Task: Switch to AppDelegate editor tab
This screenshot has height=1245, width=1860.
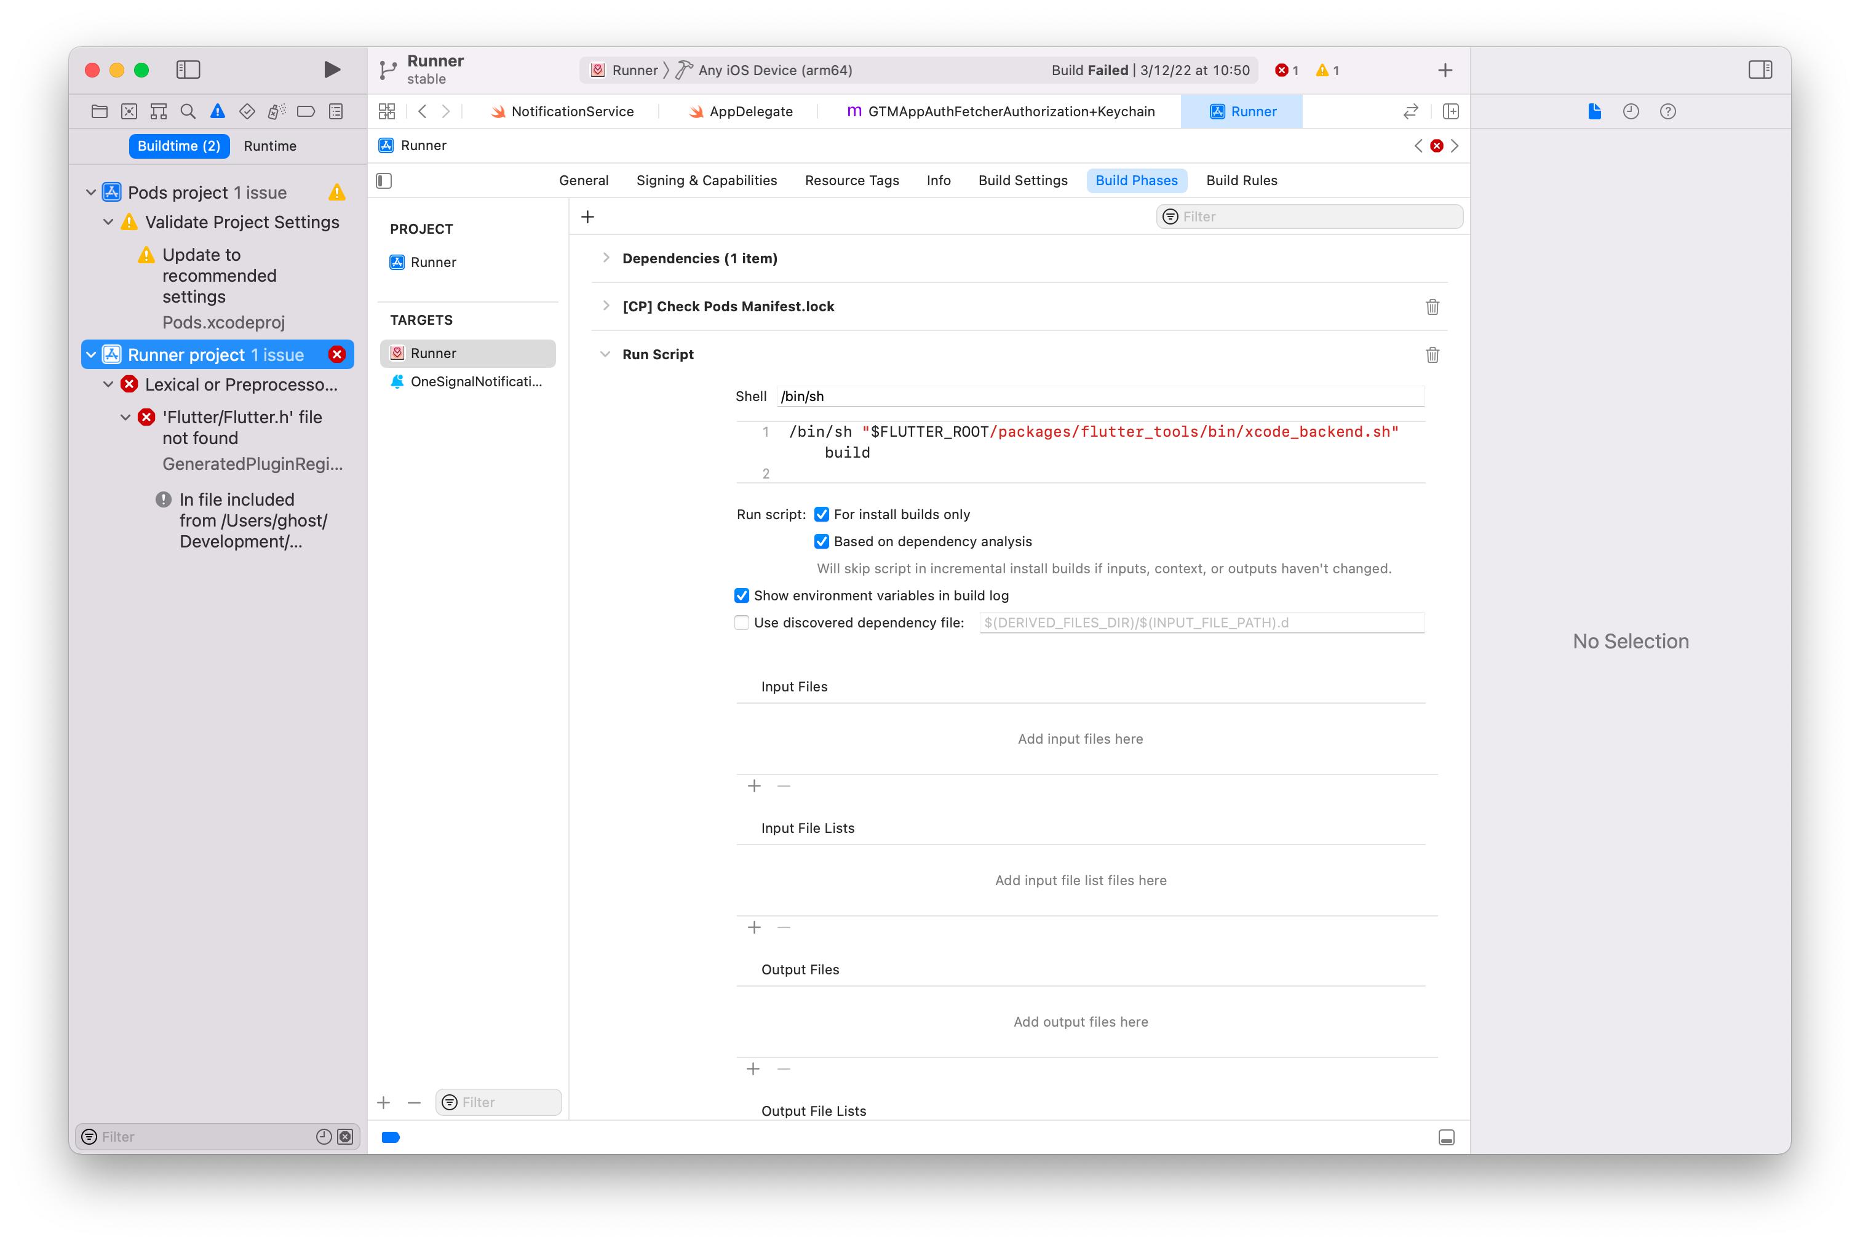Action: pyautogui.click(x=740, y=111)
